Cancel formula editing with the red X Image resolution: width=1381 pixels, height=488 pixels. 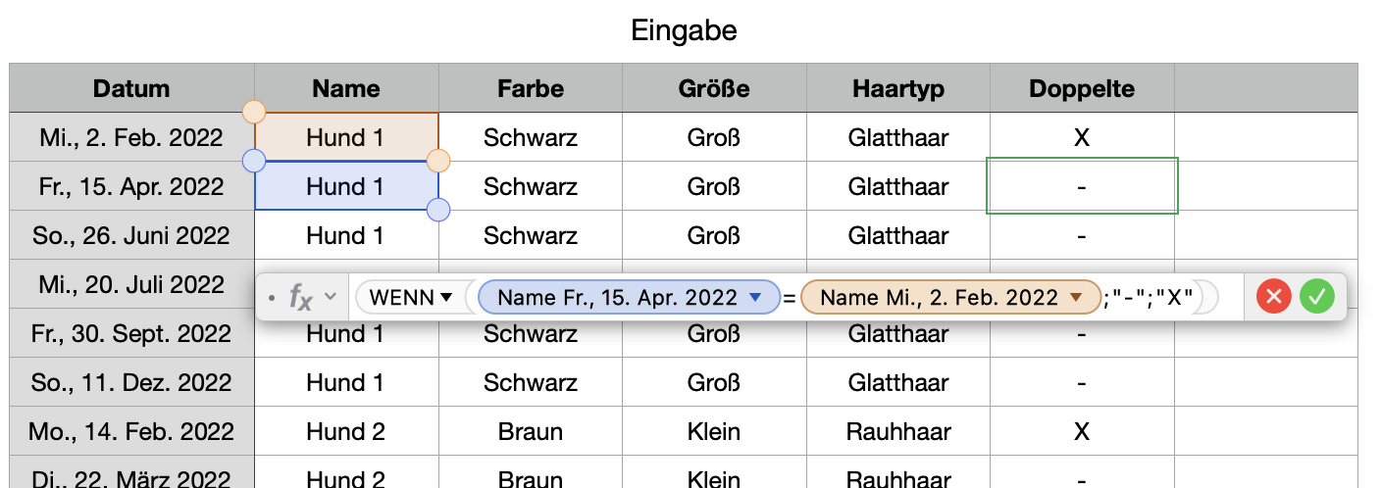point(1273,296)
